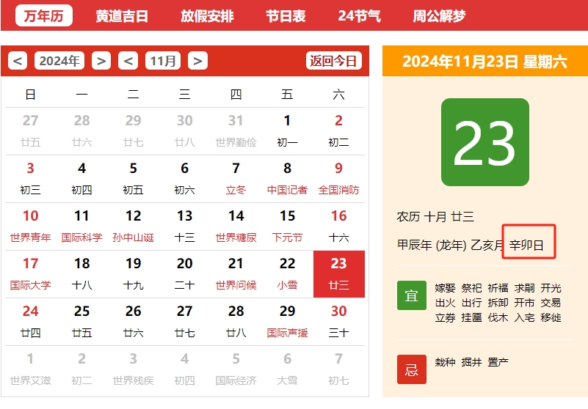Select November 3 初三 (red date)
This screenshot has width=588, height=409.
click(x=30, y=179)
